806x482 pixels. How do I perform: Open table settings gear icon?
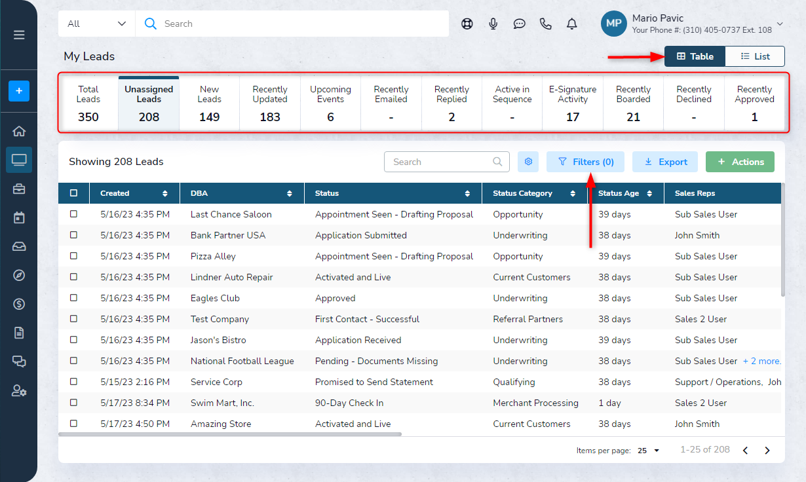click(528, 162)
